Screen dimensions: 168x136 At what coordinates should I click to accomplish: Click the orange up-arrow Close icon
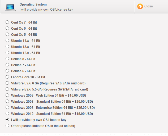click(x=140, y=6)
